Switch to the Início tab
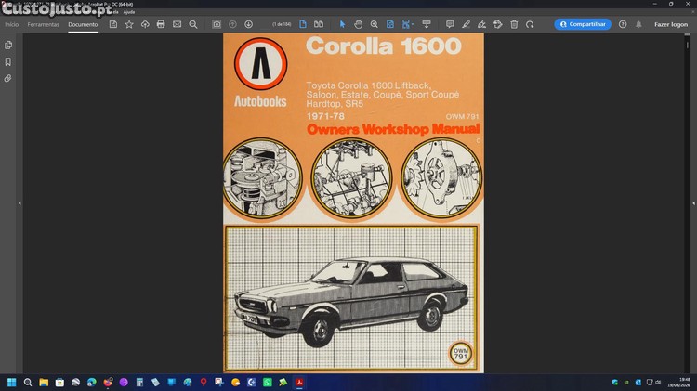The image size is (697, 391). click(x=11, y=24)
